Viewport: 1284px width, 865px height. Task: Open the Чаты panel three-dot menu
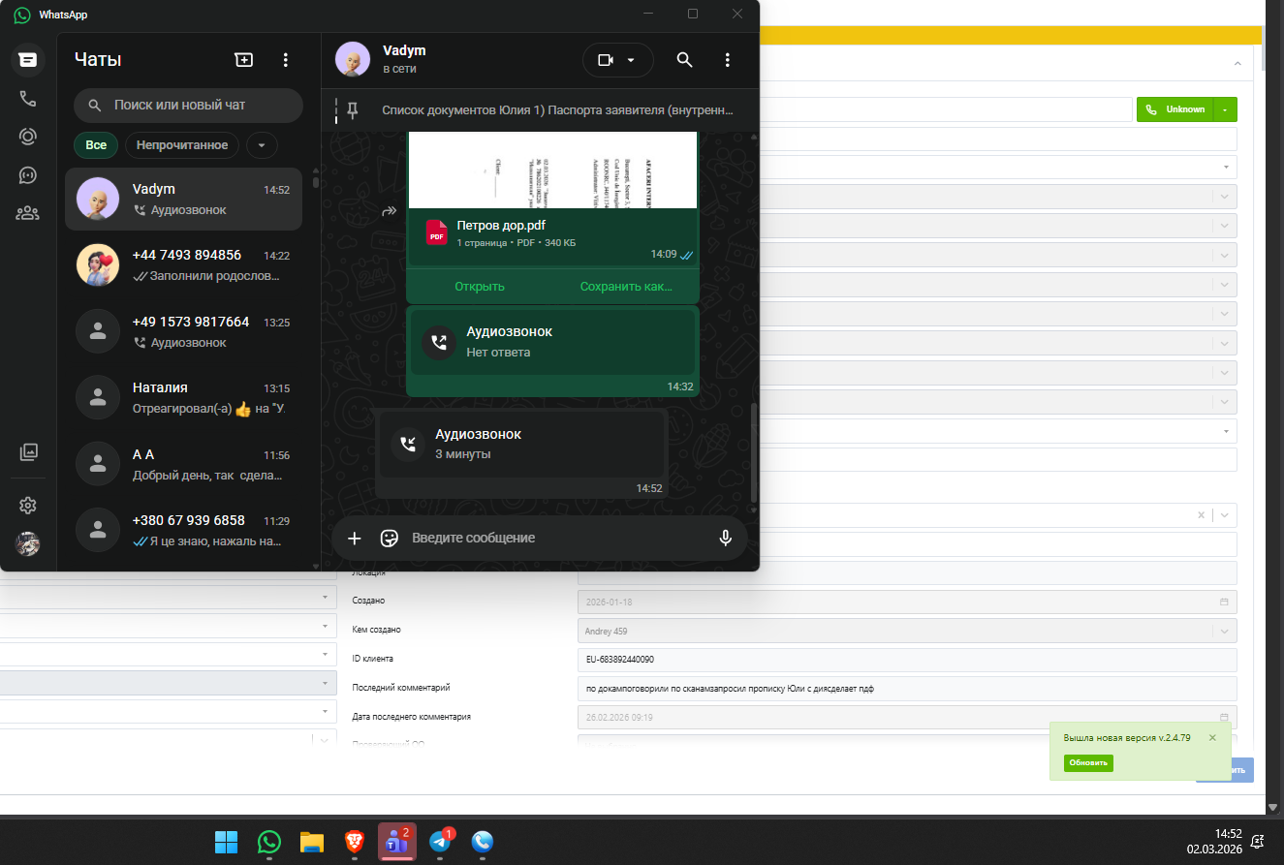285,60
